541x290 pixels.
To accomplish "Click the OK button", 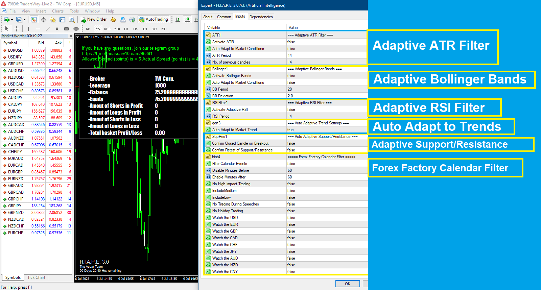I will click(x=347, y=284).
